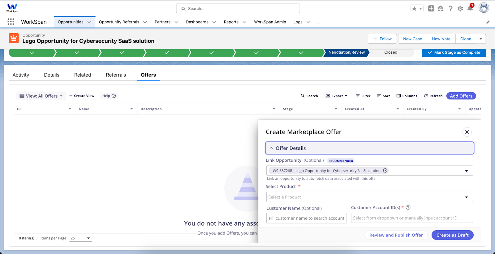The image size is (495, 254).
Task: Open the Created By column menu arrow
Action: (x=459, y=109)
